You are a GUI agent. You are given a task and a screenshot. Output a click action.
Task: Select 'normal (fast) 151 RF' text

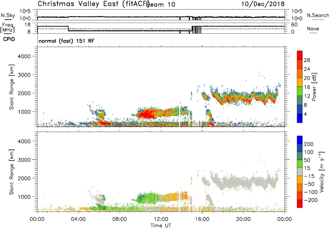pyautogui.click(x=67, y=41)
